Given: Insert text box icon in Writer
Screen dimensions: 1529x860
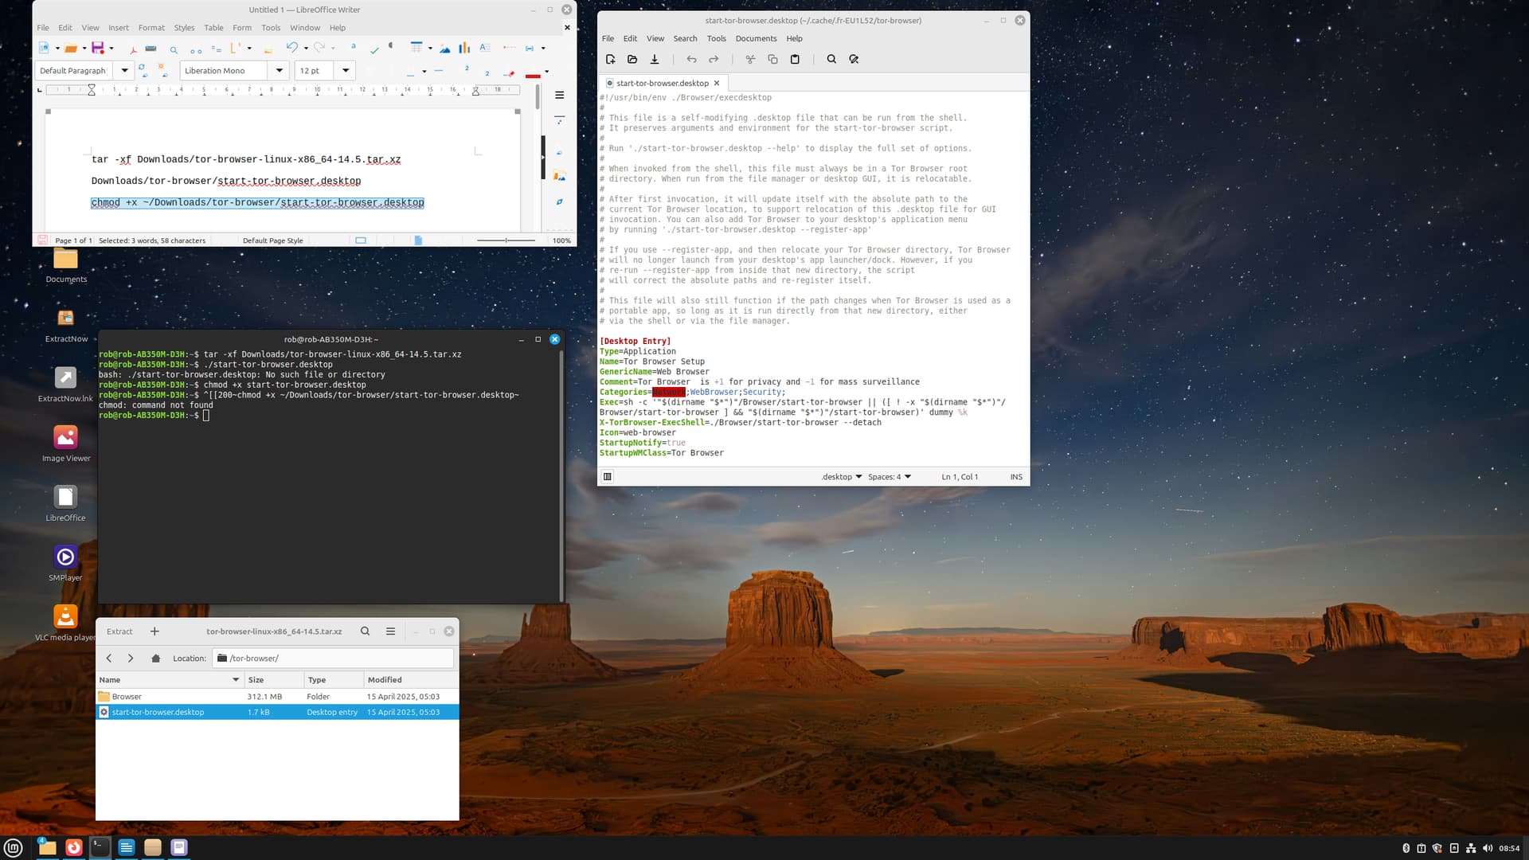Looking at the screenshot, I should (484, 48).
